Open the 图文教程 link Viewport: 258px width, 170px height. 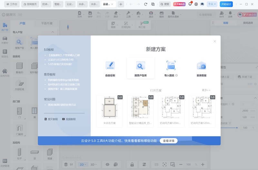coord(51,119)
